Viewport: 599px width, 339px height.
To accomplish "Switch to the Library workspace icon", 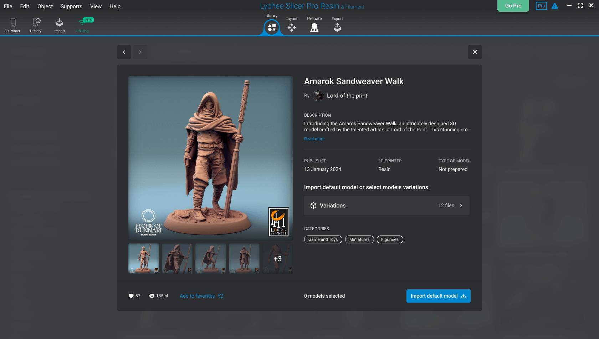I will 272,27.
